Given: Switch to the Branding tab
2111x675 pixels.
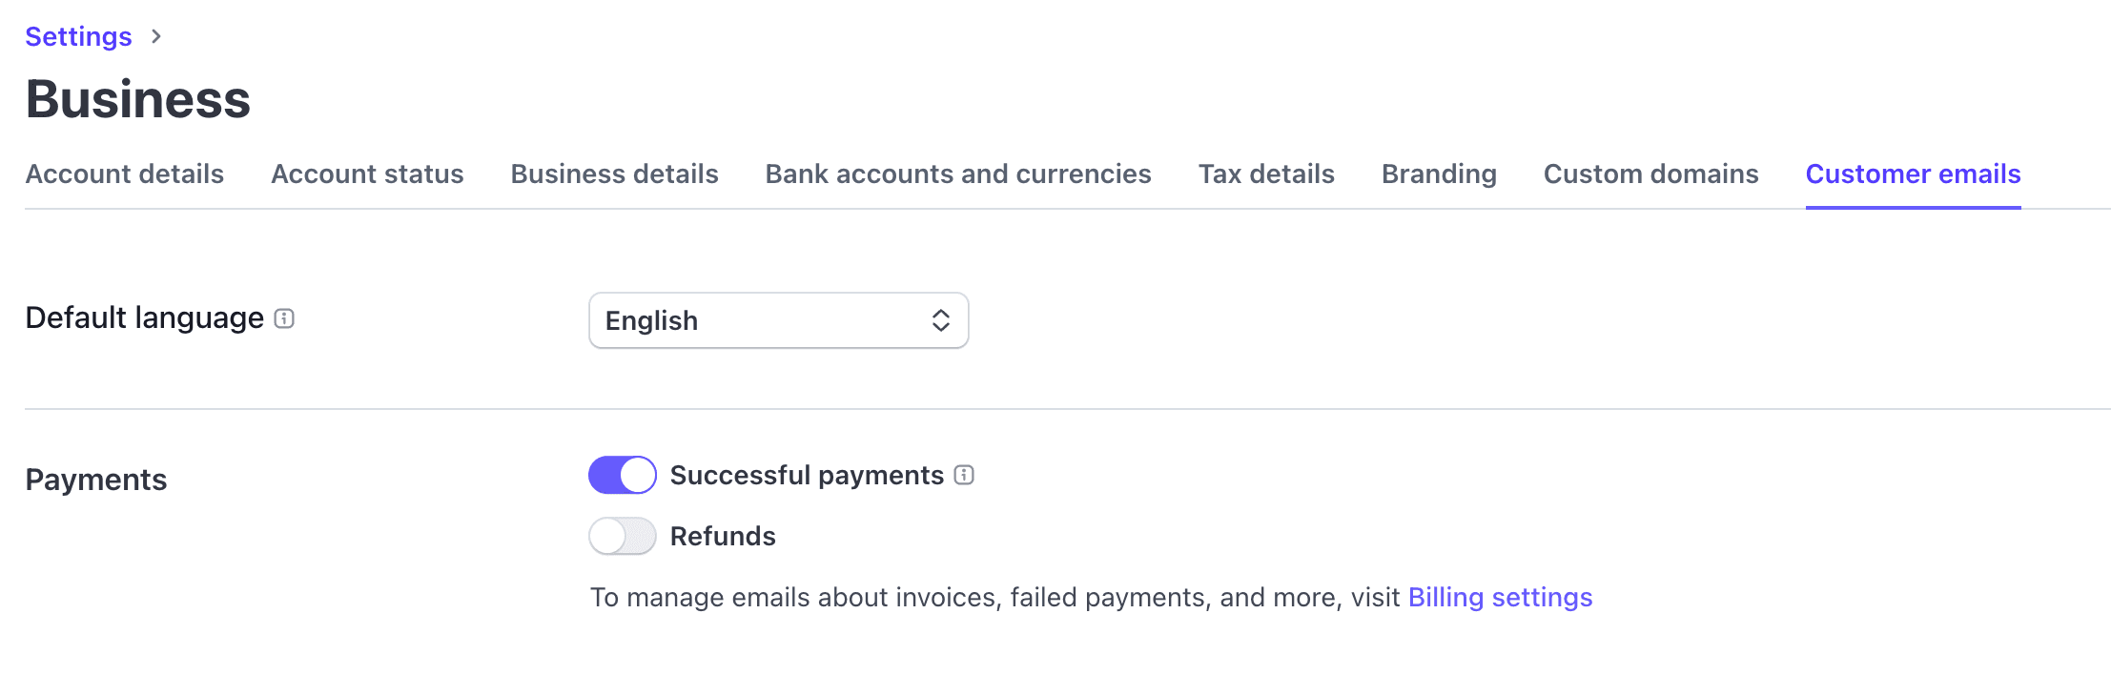Looking at the screenshot, I should pyautogui.click(x=1439, y=174).
